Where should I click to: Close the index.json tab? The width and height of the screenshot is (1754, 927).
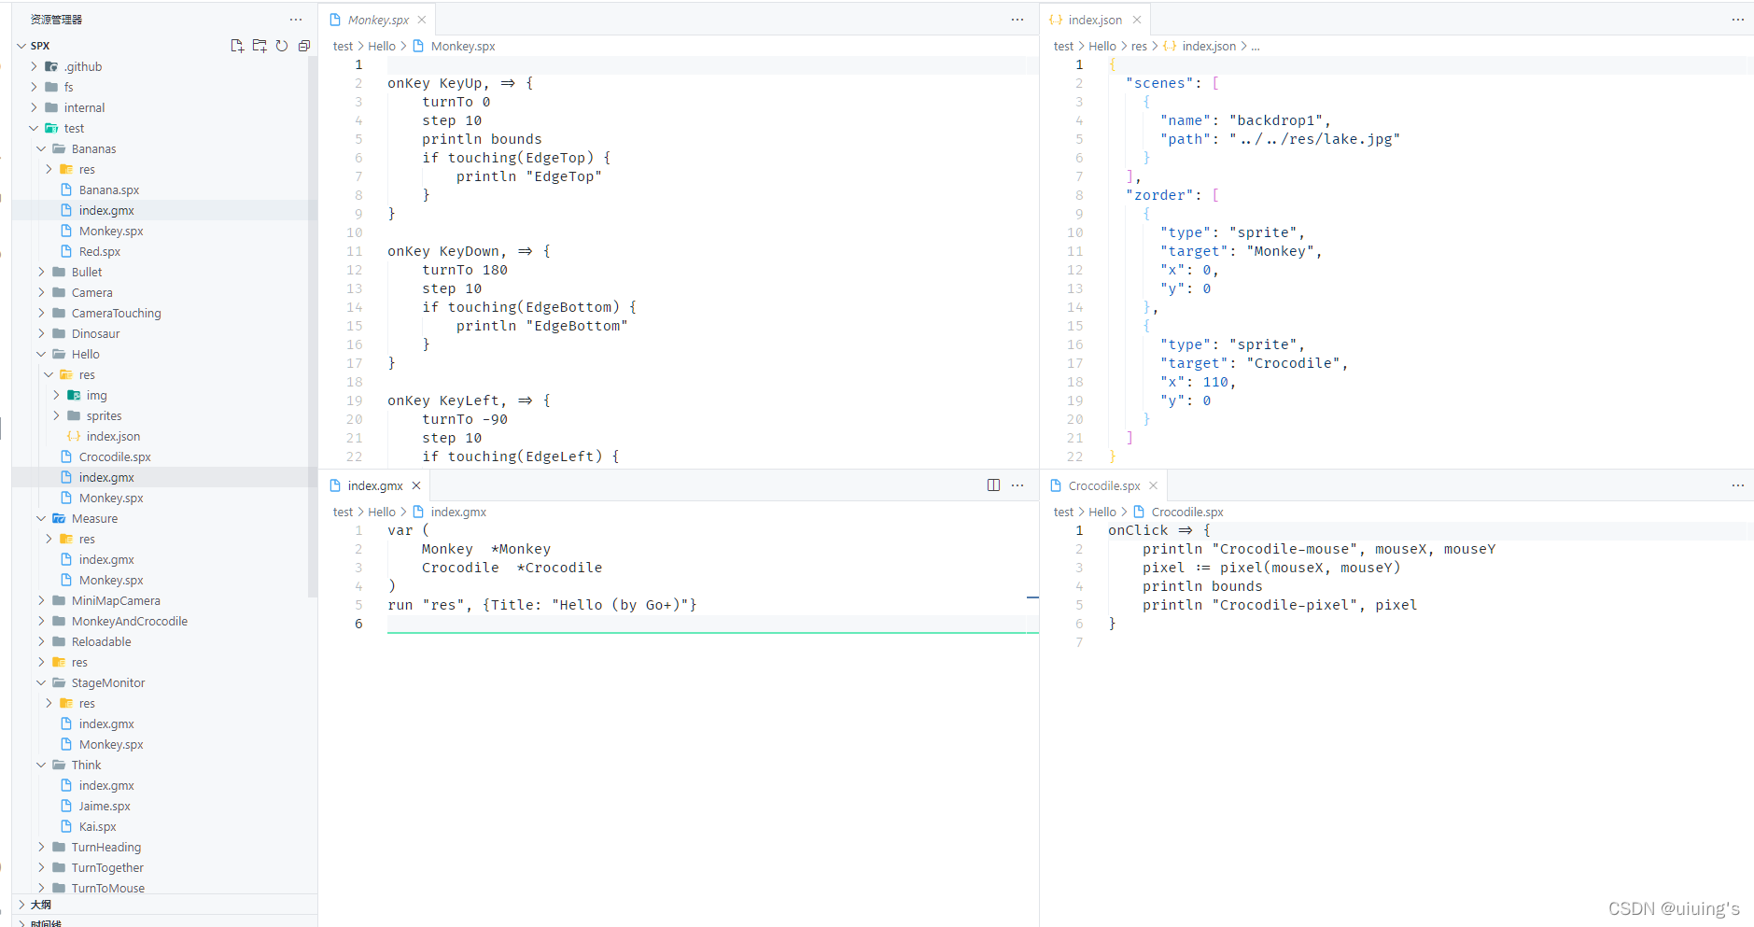point(1137,20)
